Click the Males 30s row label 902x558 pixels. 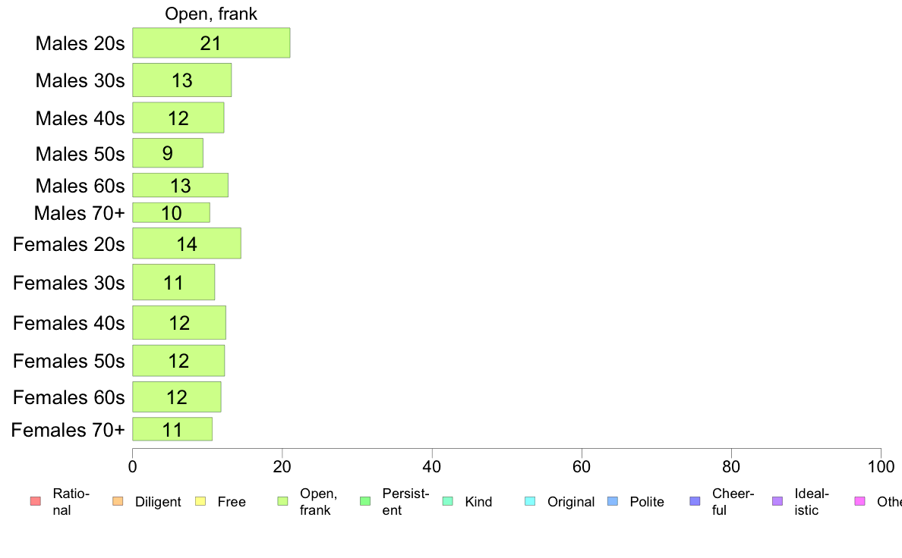click(x=80, y=80)
